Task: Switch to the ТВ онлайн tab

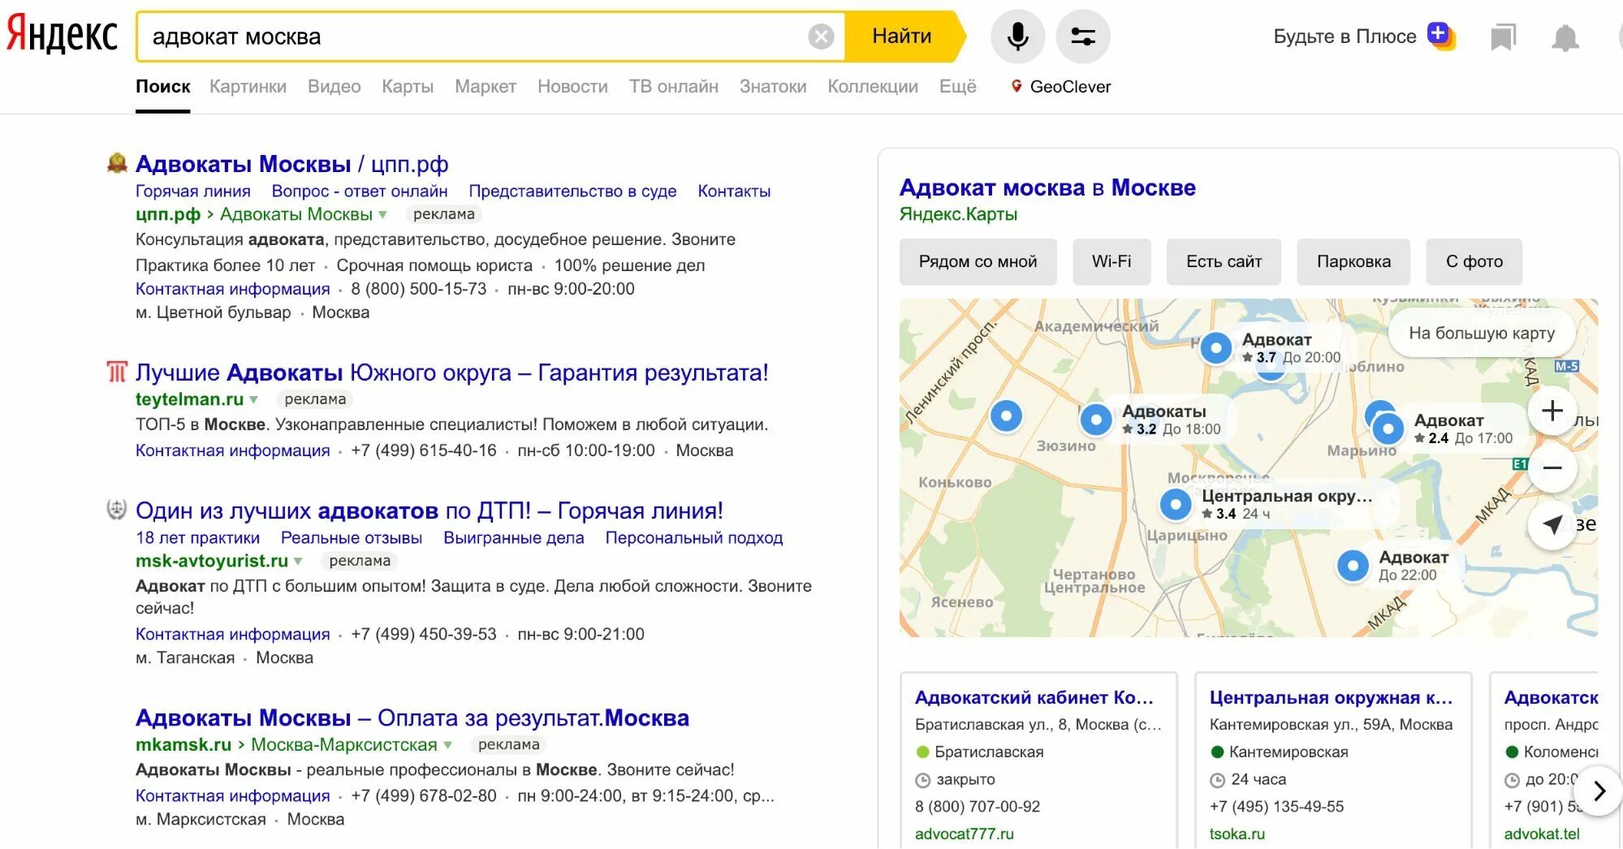Action: pos(673,86)
